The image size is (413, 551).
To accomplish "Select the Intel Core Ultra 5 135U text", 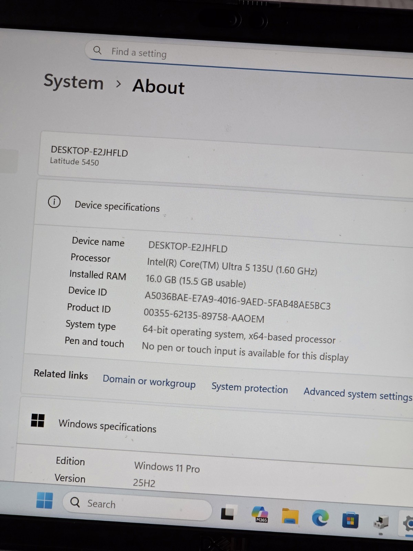I will pyautogui.click(x=232, y=266).
